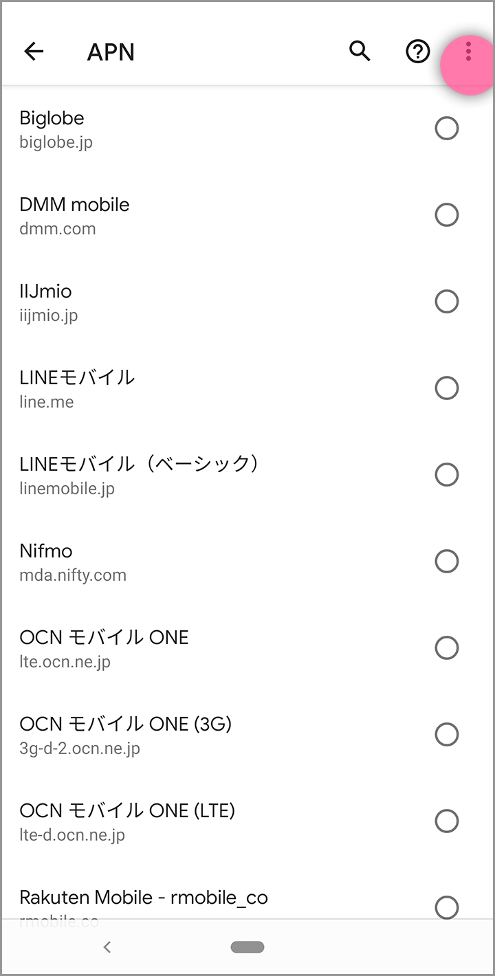
Task: Choose the Nifmo radio button
Action: 447,562
